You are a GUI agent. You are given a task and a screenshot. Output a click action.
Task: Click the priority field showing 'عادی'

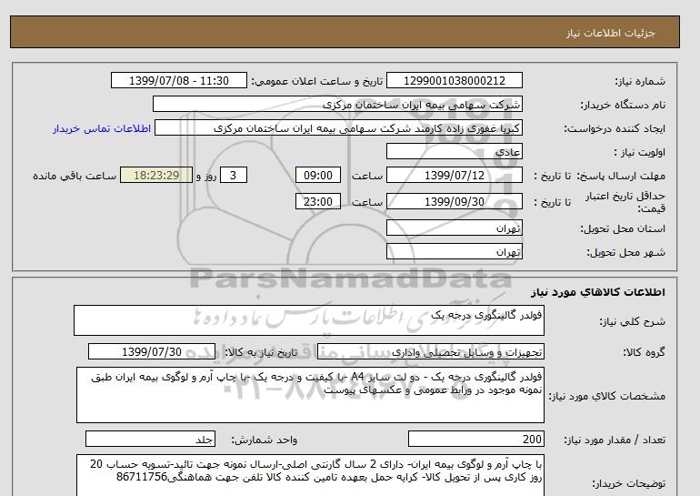454,151
